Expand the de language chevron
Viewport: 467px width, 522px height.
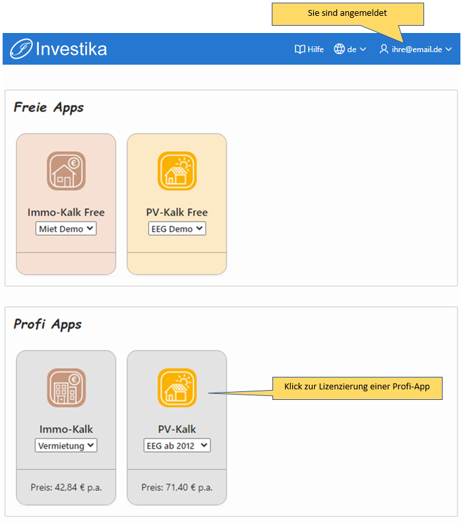363,49
